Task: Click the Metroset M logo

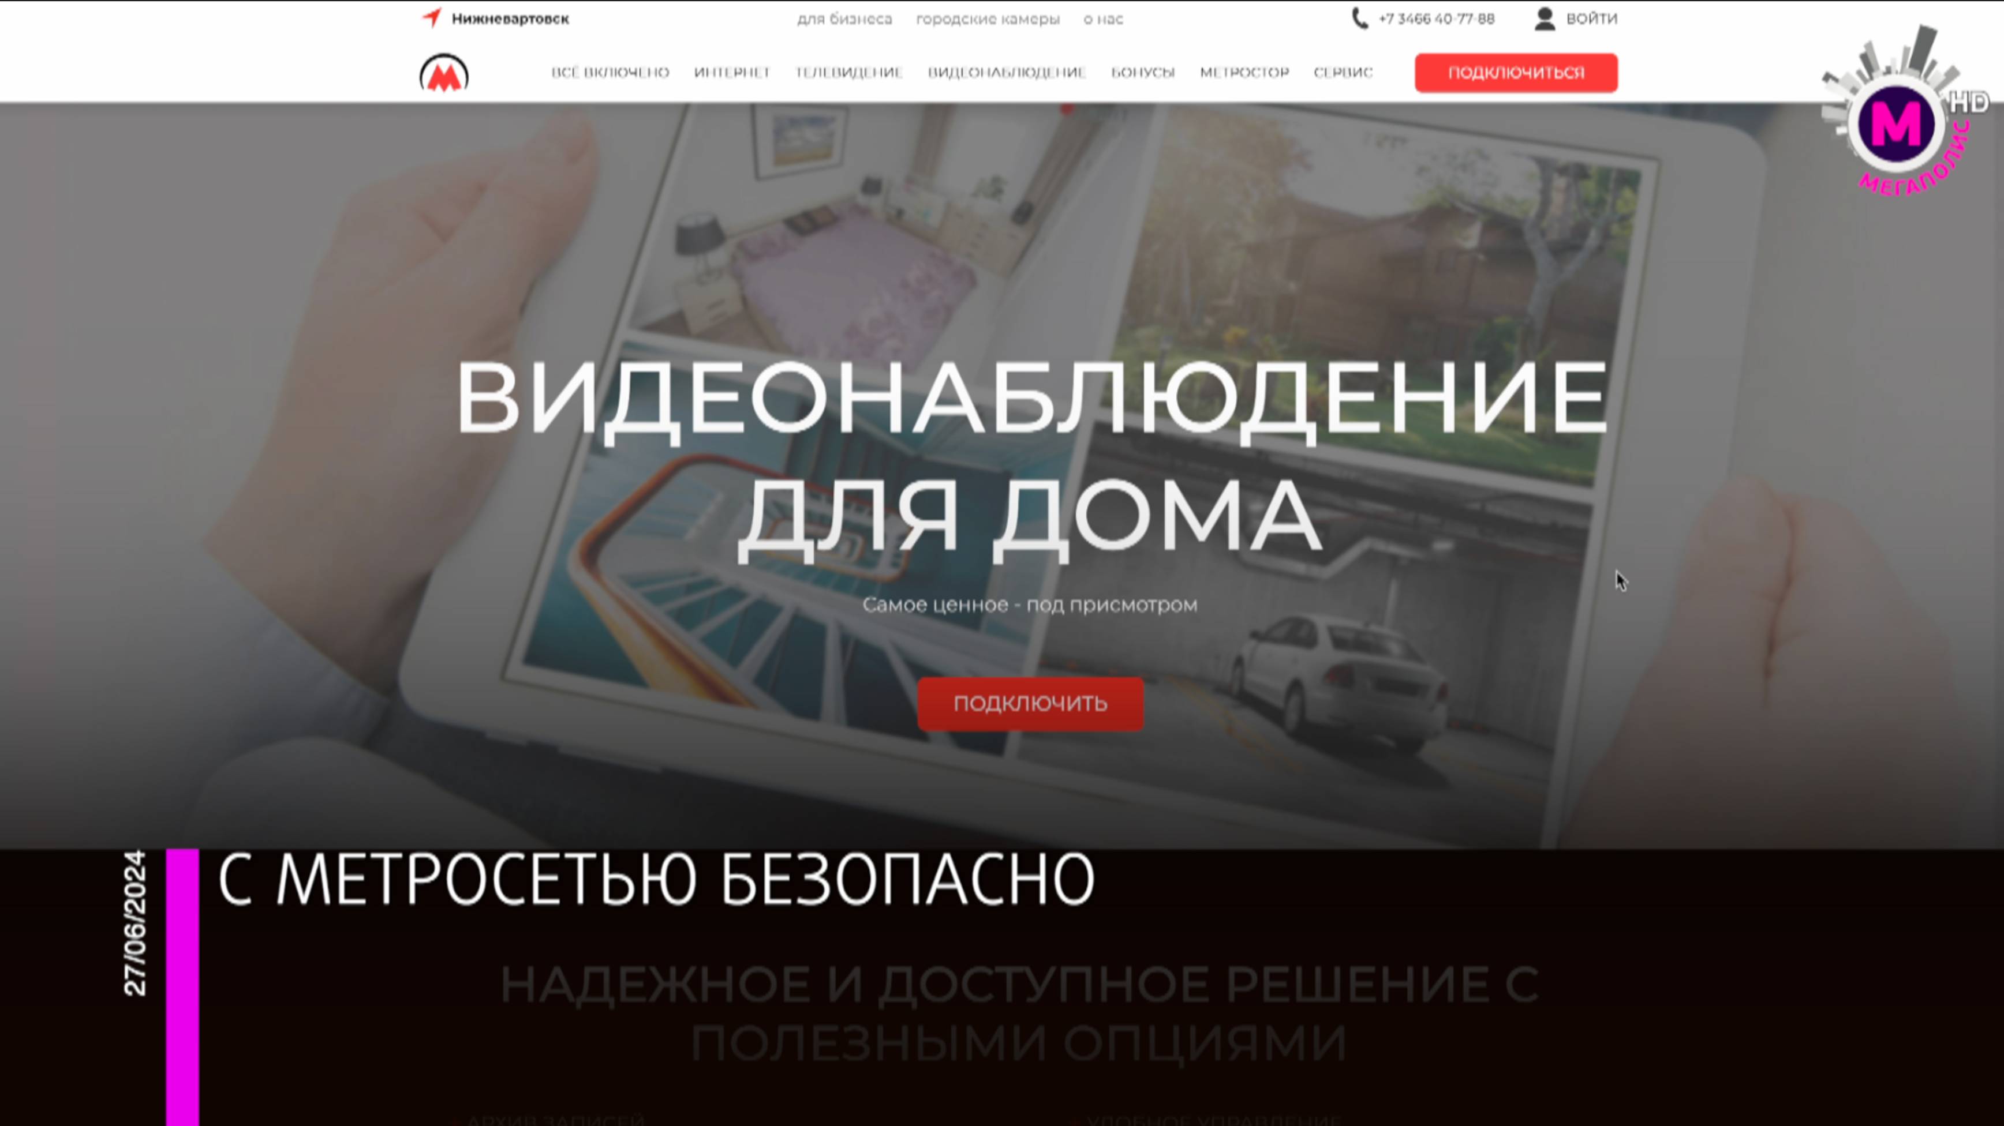Action: pos(443,74)
